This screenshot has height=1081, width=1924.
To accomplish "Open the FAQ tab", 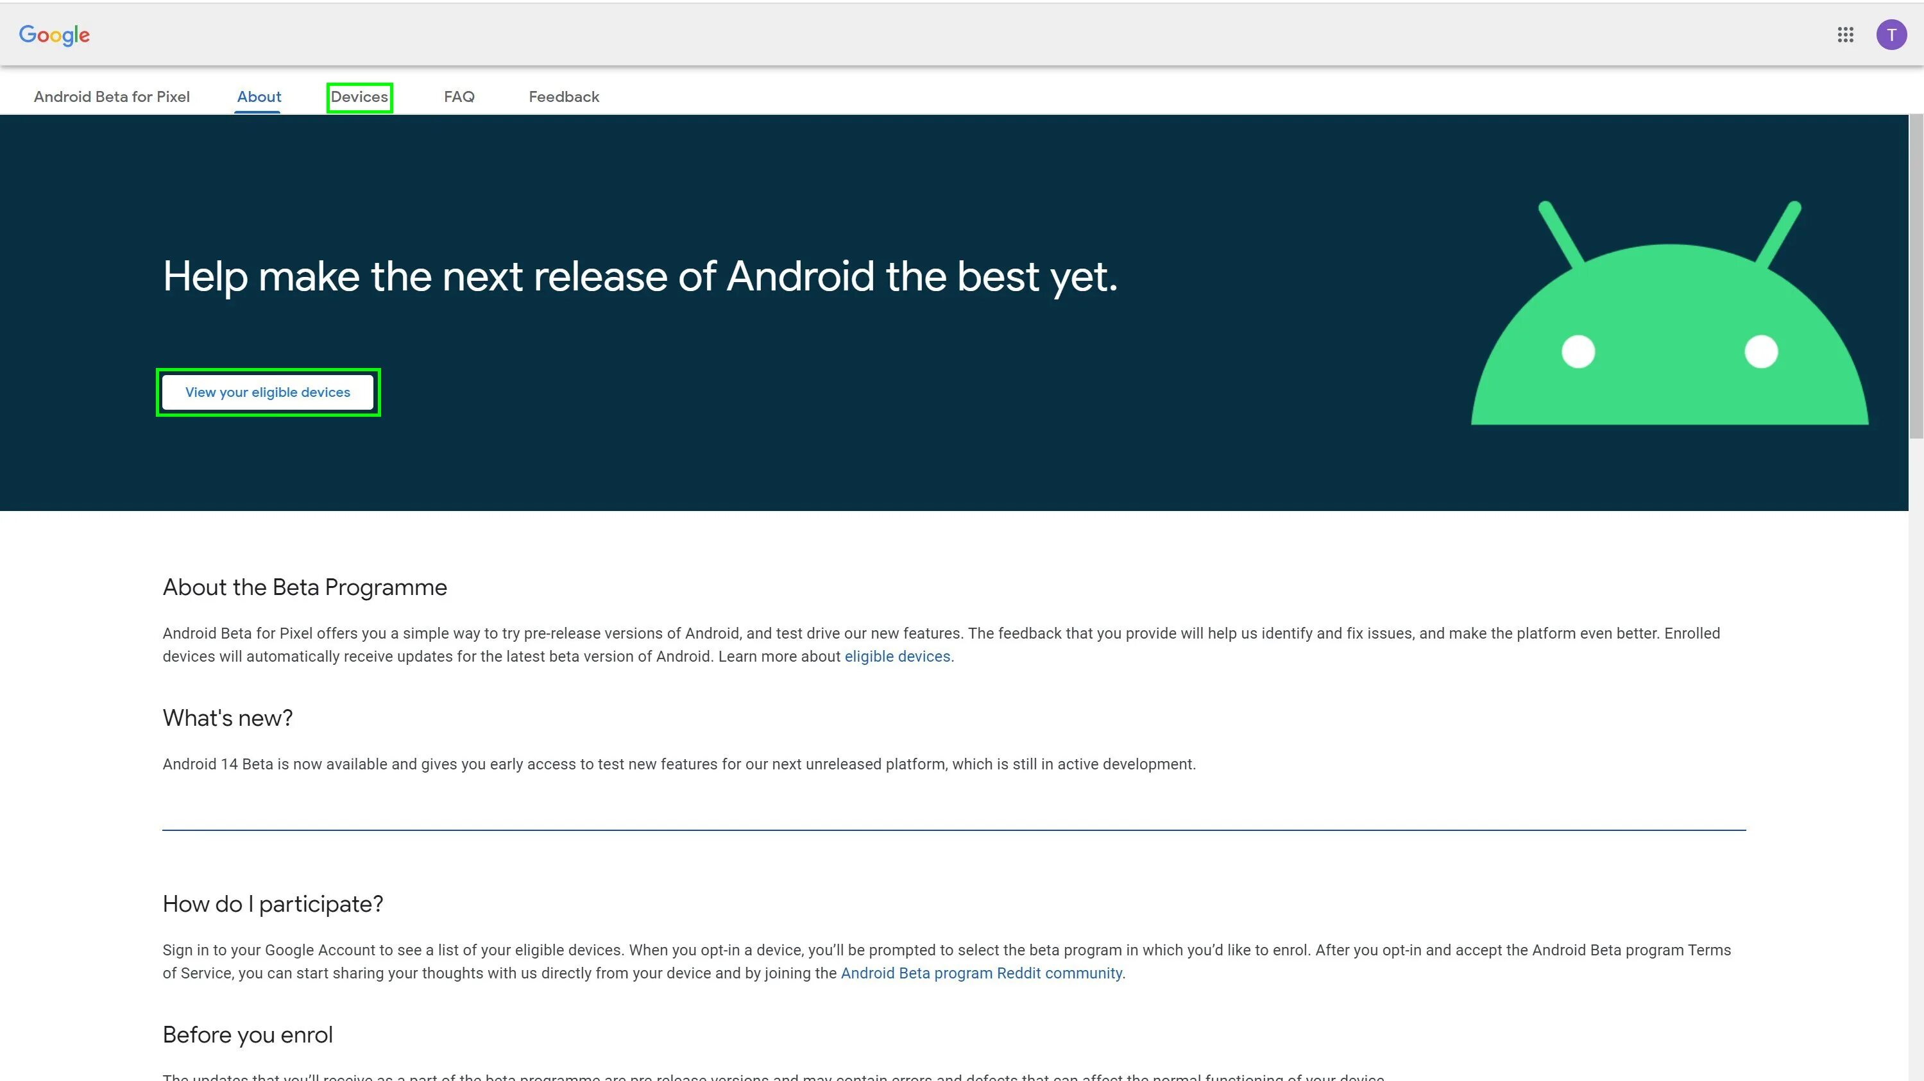I will click(x=459, y=97).
